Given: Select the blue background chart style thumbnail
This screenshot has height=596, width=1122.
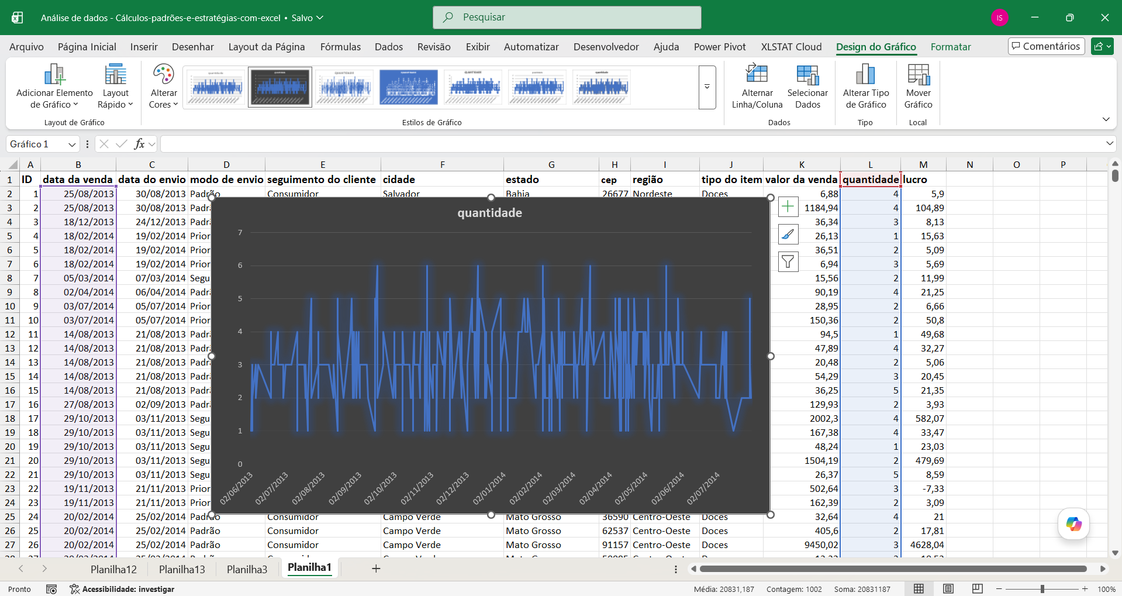Looking at the screenshot, I should (409, 87).
